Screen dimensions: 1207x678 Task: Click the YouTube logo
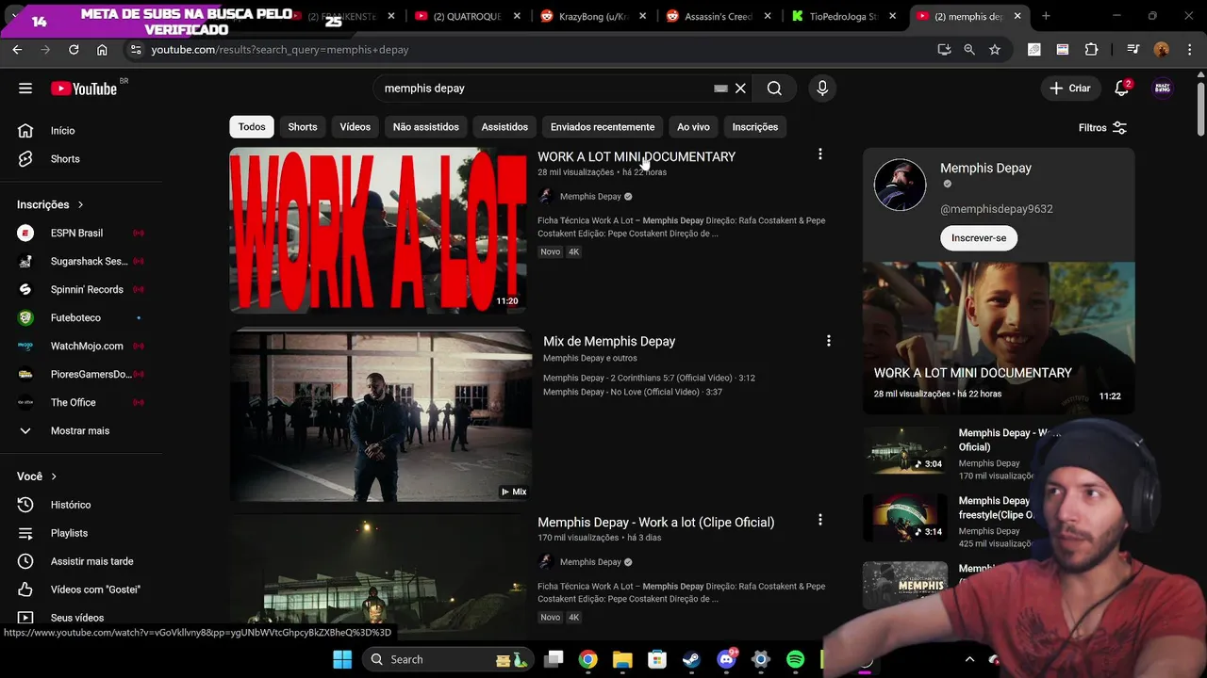click(x=85, y=89)
